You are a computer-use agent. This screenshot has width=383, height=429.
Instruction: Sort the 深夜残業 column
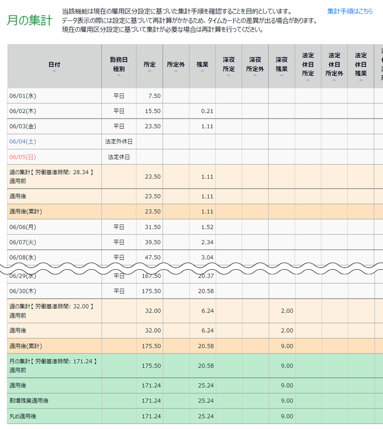coord(281,75)
